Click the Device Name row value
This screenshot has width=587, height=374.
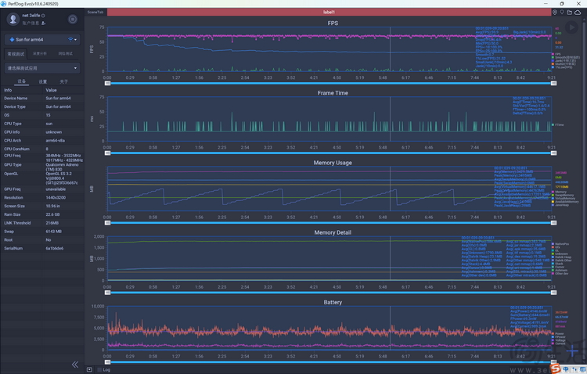pyautogui.click(x=58, y=99)
